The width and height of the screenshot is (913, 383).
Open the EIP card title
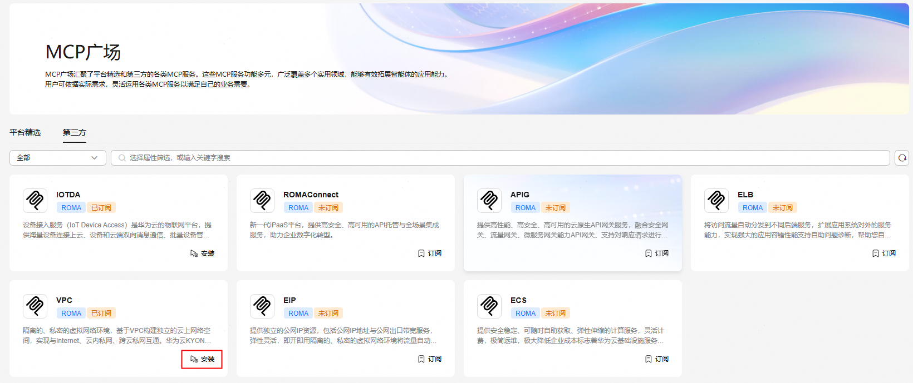(289, 300)
